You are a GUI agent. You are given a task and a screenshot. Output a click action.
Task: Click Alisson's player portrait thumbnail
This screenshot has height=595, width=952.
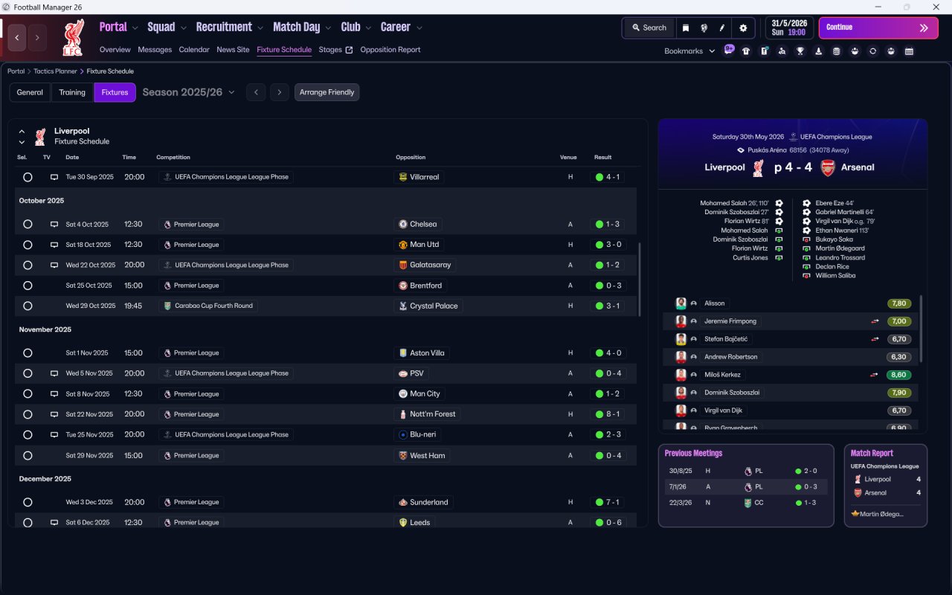point(681,303)
